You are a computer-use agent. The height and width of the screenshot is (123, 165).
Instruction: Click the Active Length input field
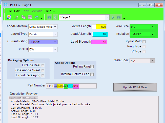pyautogui.click(x=99, y=27)
